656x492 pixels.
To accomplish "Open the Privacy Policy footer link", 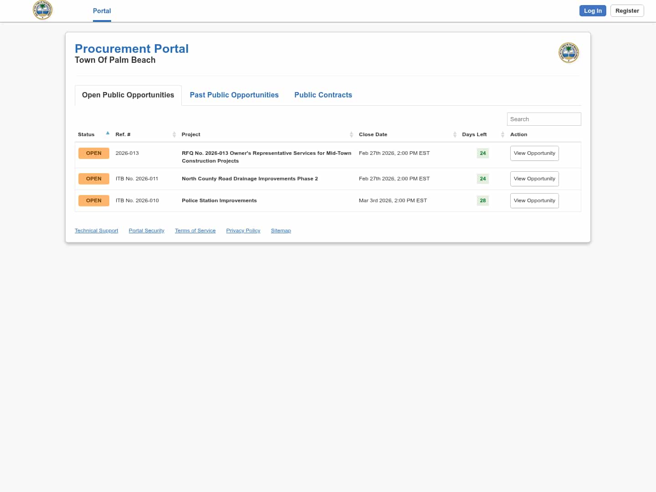I will pos(243,231).
